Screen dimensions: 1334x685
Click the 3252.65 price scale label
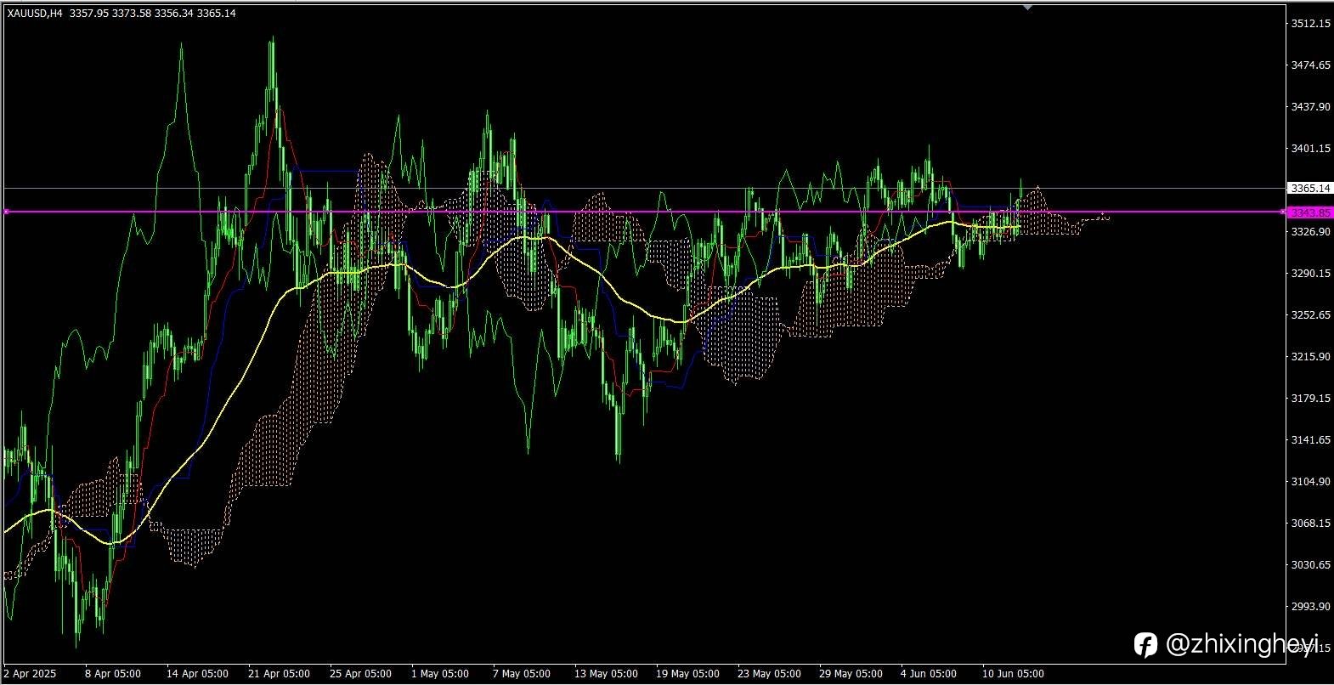click(1310, 315)
